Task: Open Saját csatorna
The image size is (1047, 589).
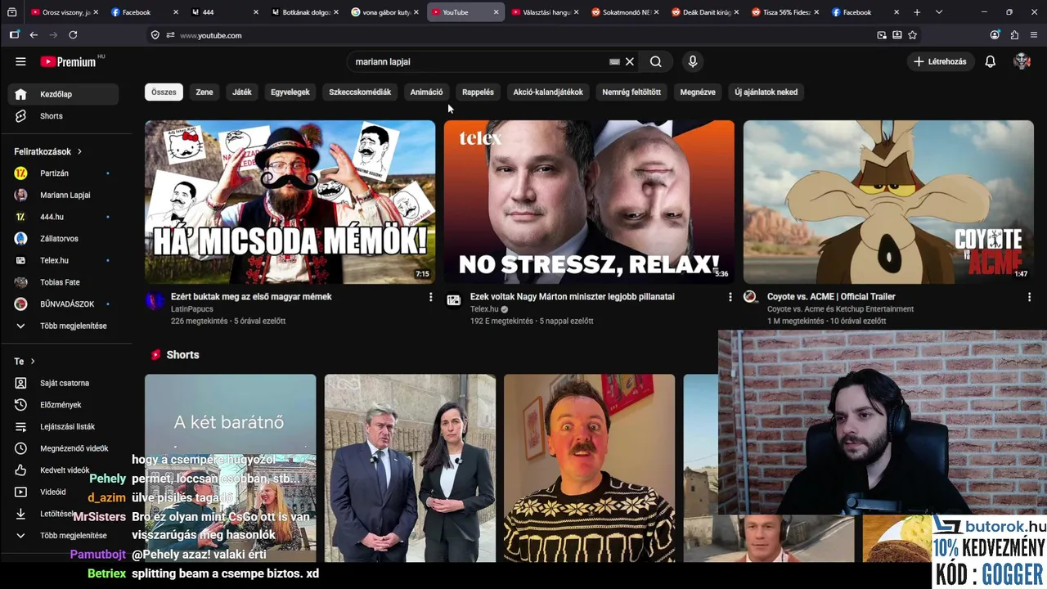Action: point(64,383)
